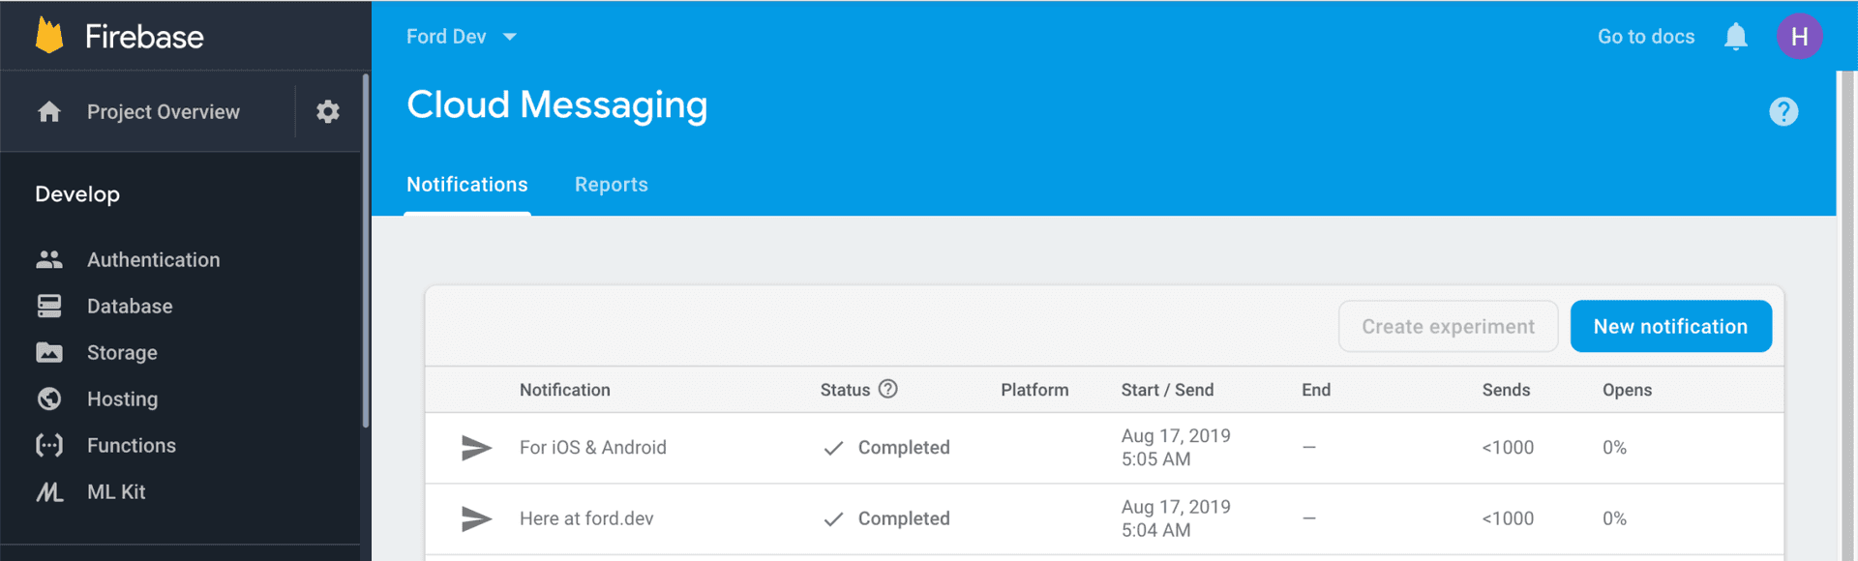Open the Ford Dev project dropdown
1858x561 pixels.
[462, 37]
